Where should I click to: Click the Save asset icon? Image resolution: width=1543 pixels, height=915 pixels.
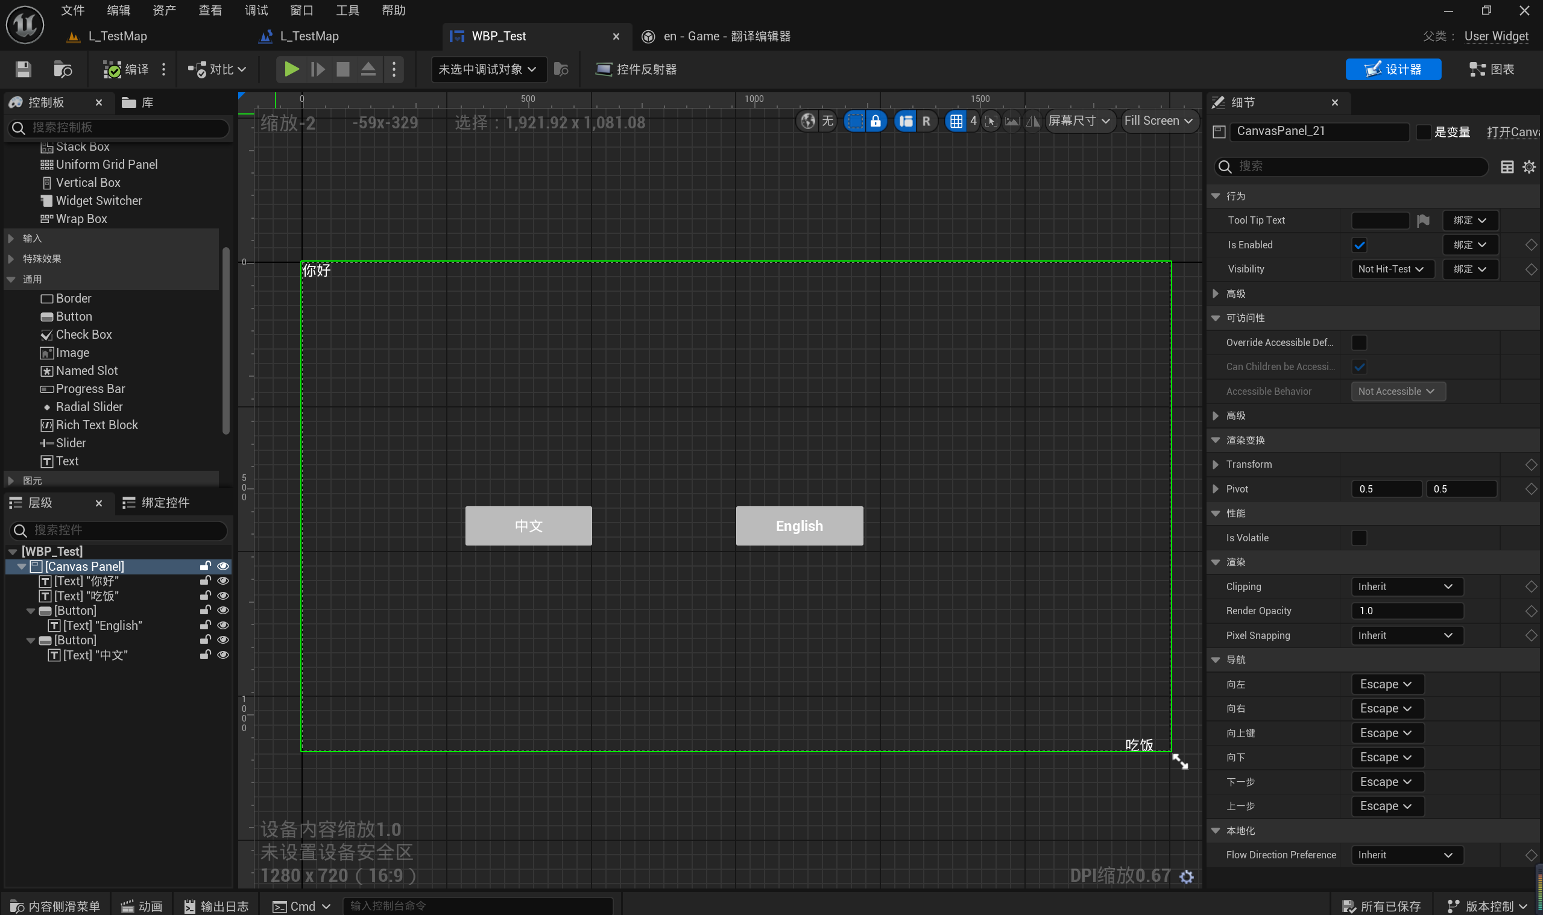24,69
